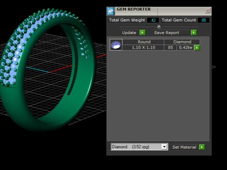Click the Gem Reporter title bar icon
Viewport: 227px width, 170px height.
point(110,11)
